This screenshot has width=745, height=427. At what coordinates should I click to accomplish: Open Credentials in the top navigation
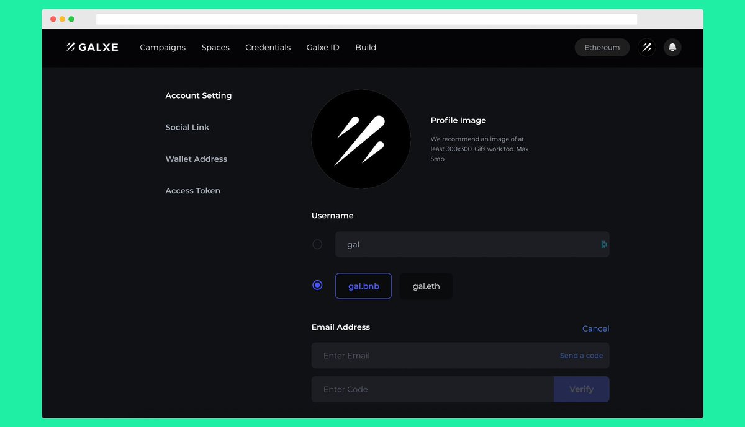268,47
